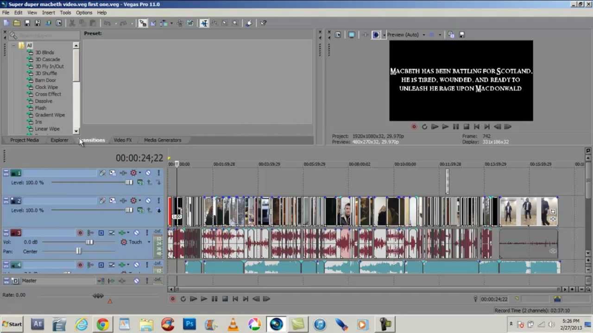
Task: Open Google Chrome from the taskbar
Action: coord(102,324)
